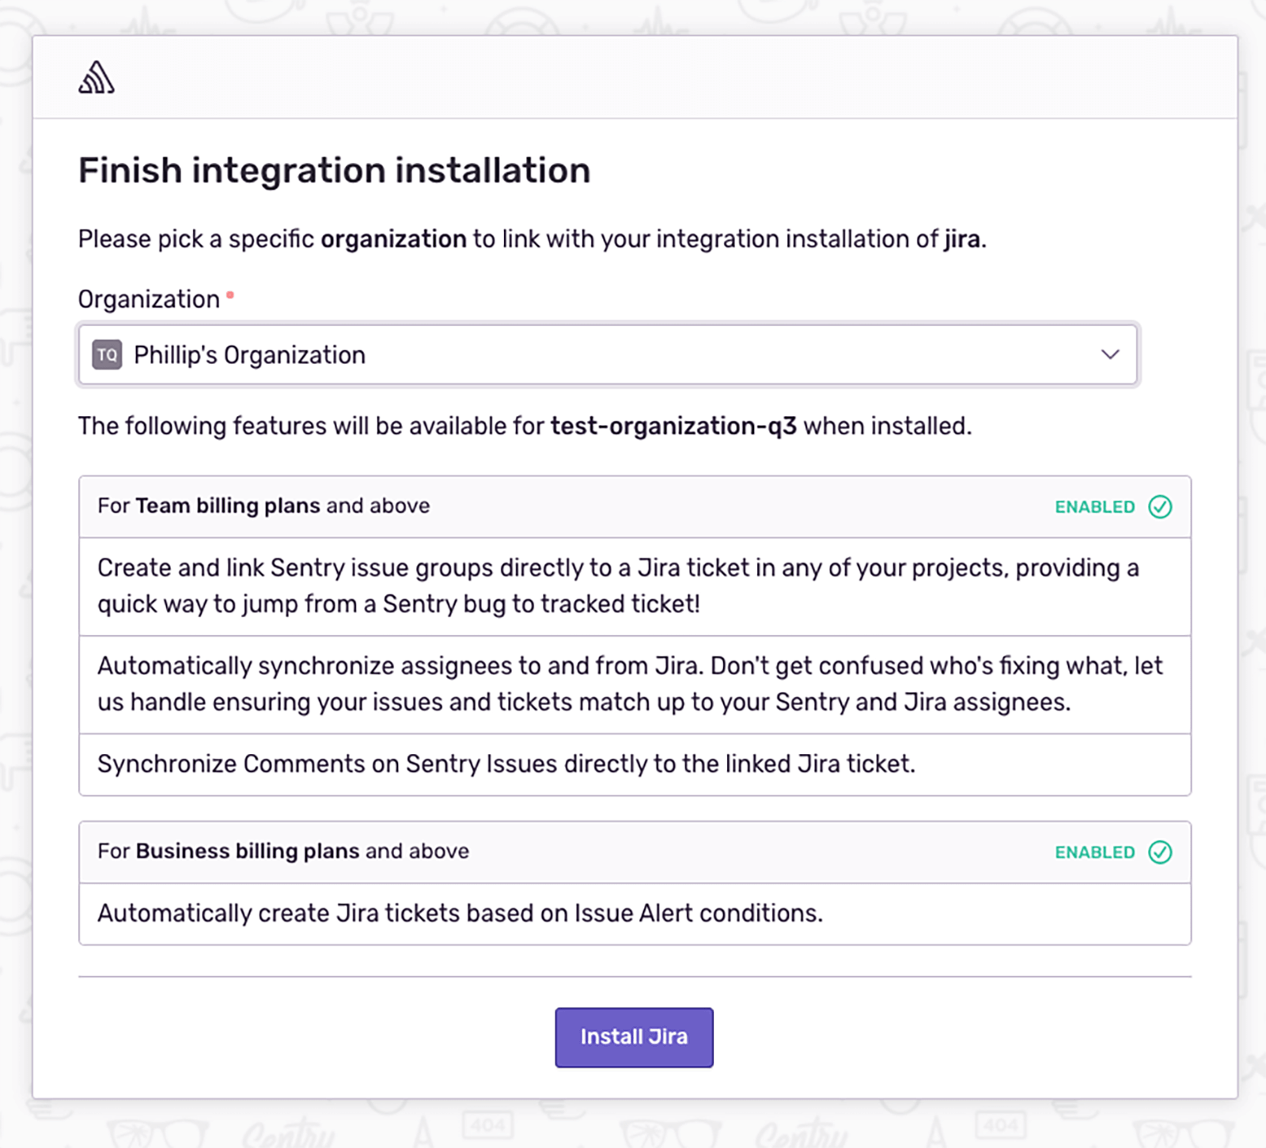Viewport: 1266px width, 1148px height.
Task: Click the comment synchronization feature row
Action: [x=506, y=763]
